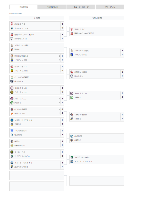This screenshot has width=146, height=197.
Task: Click 東京23FC crest in the 代表決定戦 column
Action: click(72, 29)
